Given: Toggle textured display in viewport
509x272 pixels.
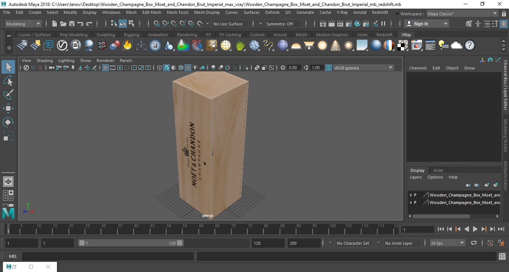Looking at the screenshot, I should (x=188, y=68).
